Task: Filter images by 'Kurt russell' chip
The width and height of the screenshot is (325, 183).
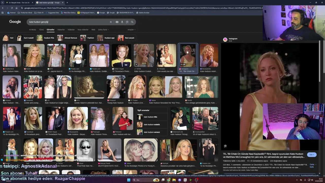Action: pyautogui.click(x=25, y=38)
